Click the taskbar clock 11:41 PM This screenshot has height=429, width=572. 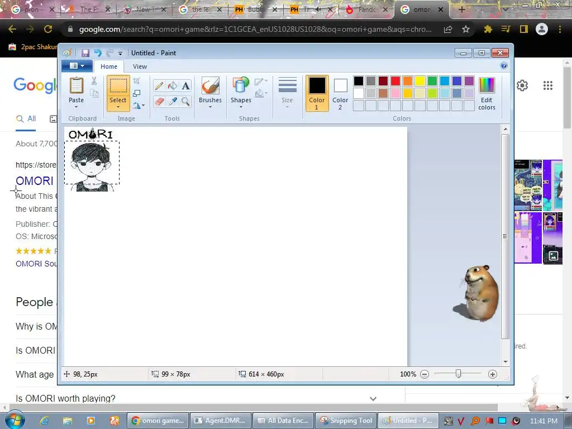pos(544,421)
